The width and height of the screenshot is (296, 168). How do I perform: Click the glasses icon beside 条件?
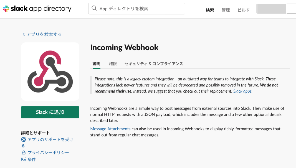click(24, 159)
